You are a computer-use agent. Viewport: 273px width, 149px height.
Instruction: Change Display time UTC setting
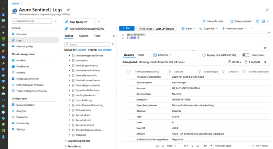tap(220, 55)
